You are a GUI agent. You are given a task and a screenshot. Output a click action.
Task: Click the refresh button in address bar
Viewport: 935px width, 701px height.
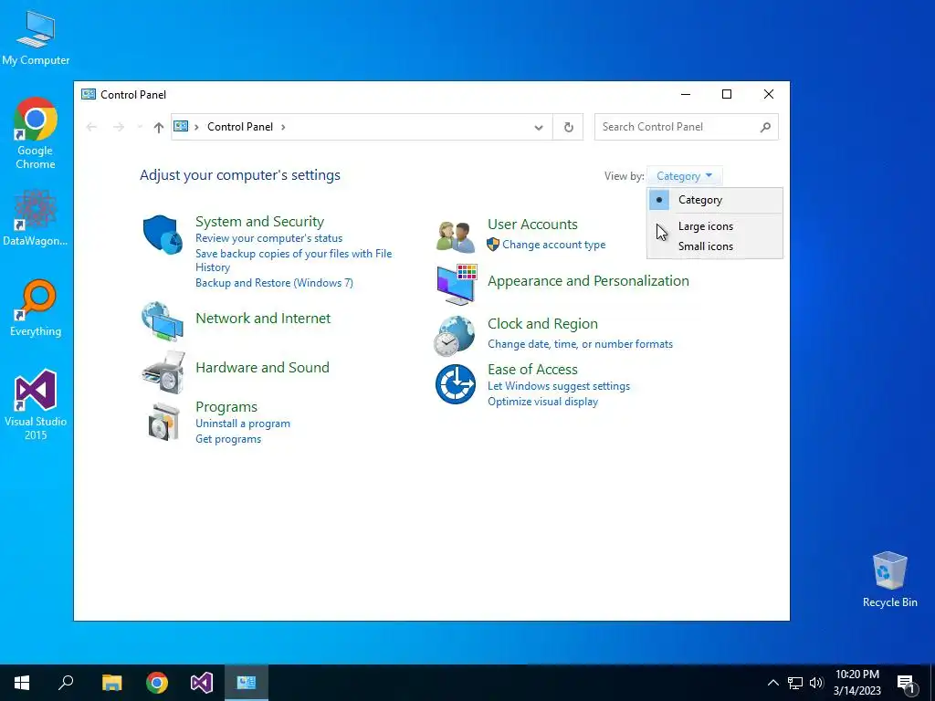[568, 127]
